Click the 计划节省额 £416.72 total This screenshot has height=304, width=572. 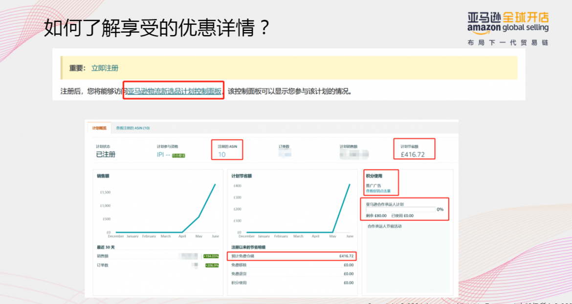click(413, 154)
